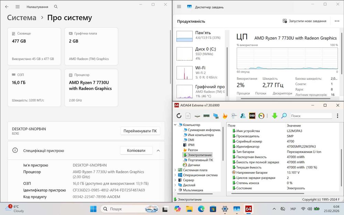Open the AIDA64 Report page icon

(x=188, y=116)
